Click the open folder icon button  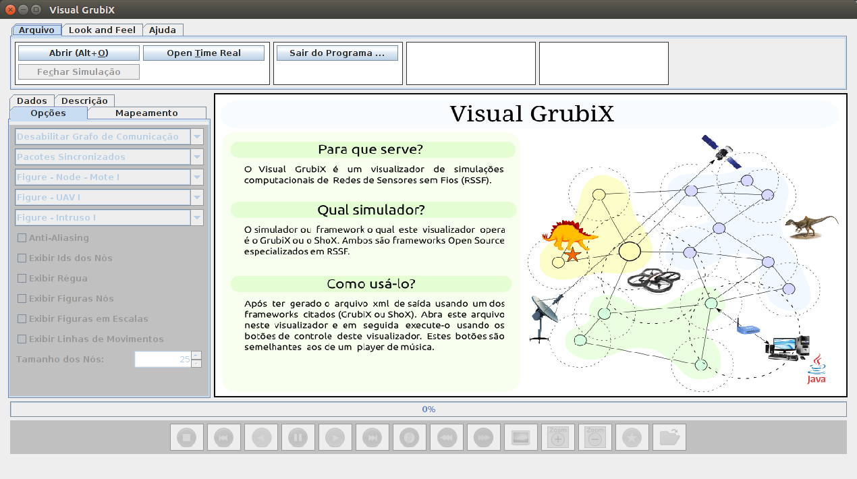[669, 437]
